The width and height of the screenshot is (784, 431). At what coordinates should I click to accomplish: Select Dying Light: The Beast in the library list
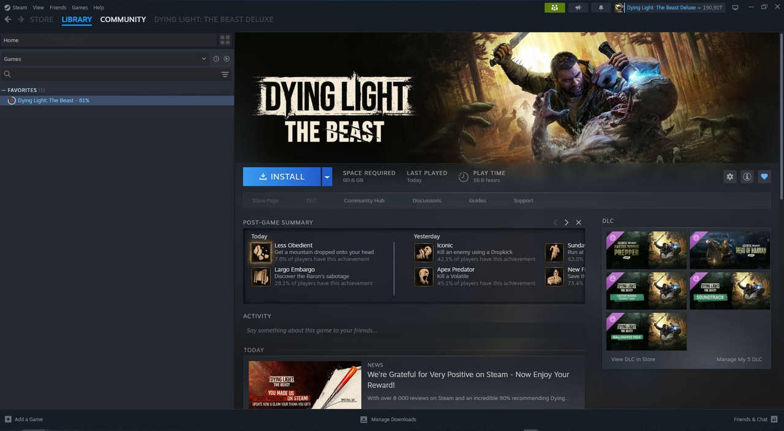116,100
